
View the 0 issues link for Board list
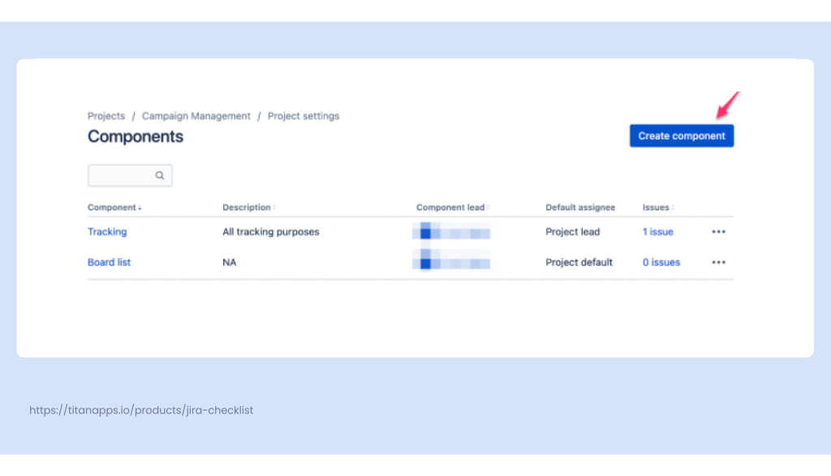(x=661, y=262)
